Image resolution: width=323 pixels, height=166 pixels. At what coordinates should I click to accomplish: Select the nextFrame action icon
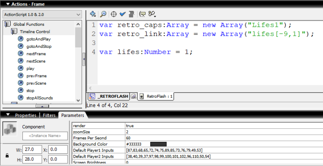(20, 54)
